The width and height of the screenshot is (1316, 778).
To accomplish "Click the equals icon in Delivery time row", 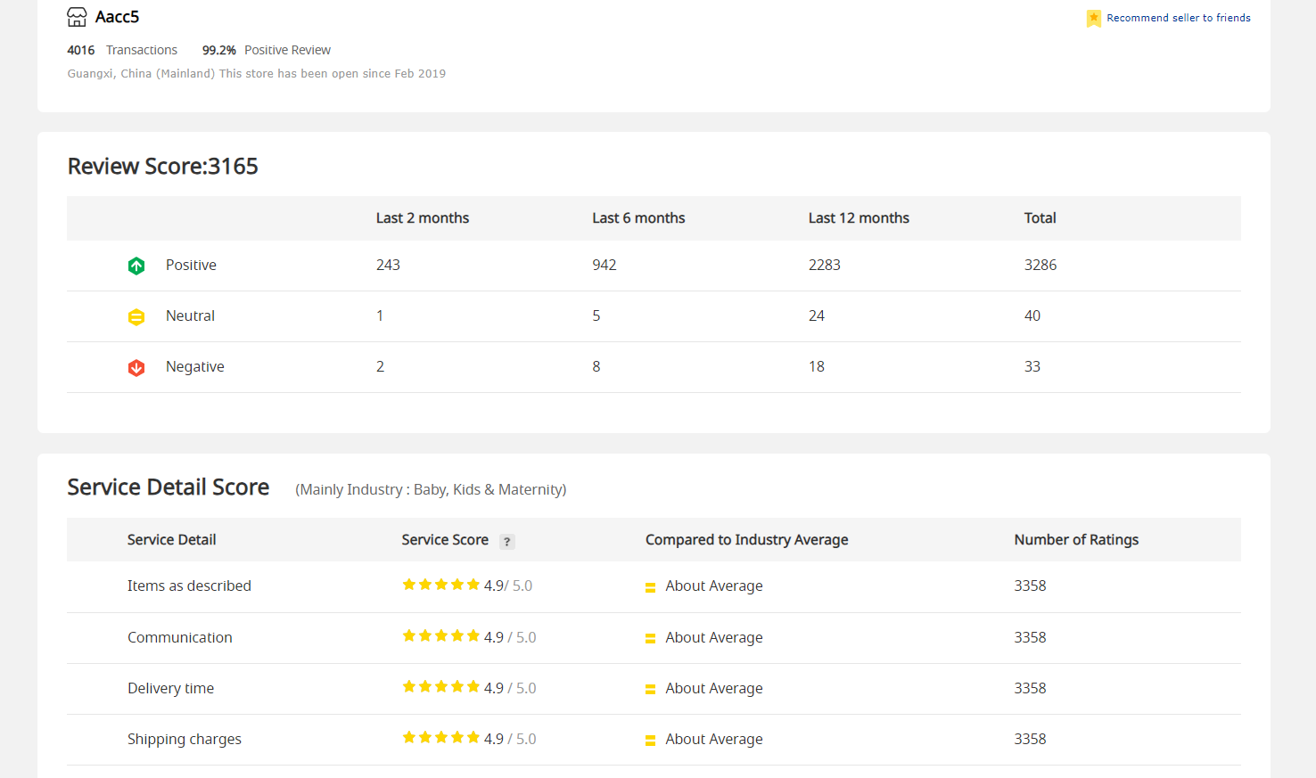I will point(650,689).
